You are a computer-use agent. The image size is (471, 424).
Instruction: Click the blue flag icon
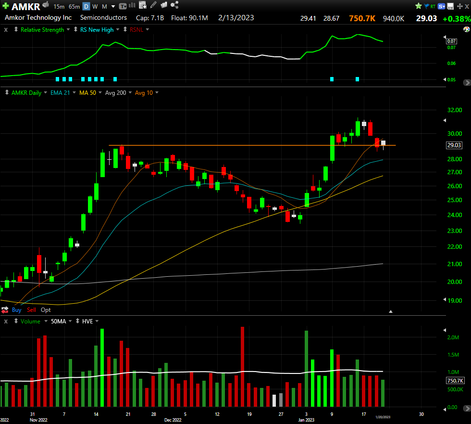426,6
